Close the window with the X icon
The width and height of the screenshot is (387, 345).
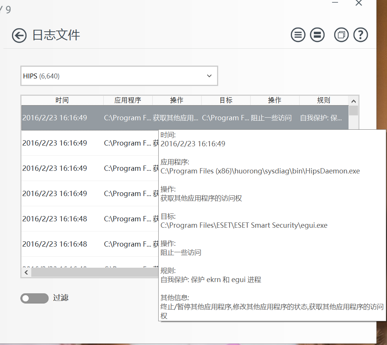[359, 3]
